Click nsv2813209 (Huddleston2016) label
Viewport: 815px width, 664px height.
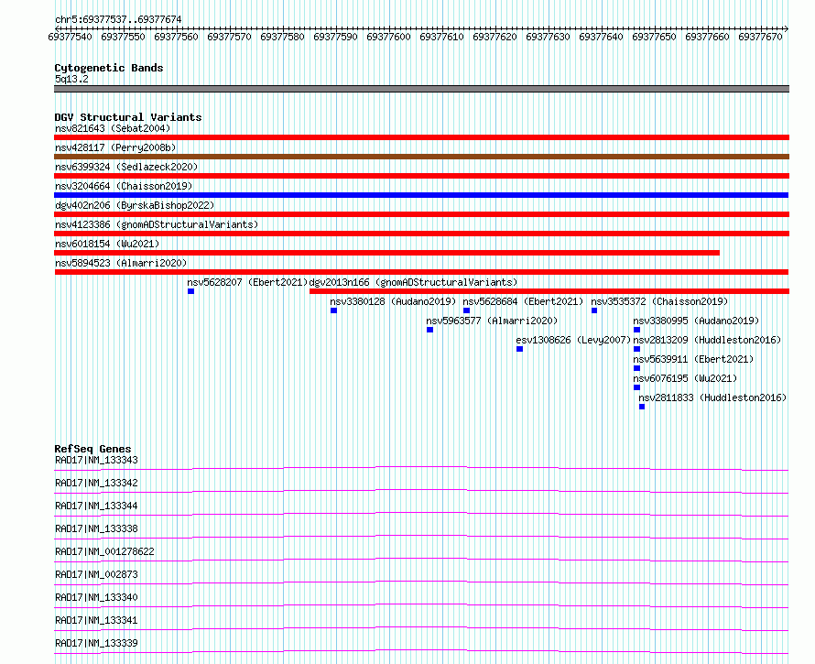(x=708, y=340)
